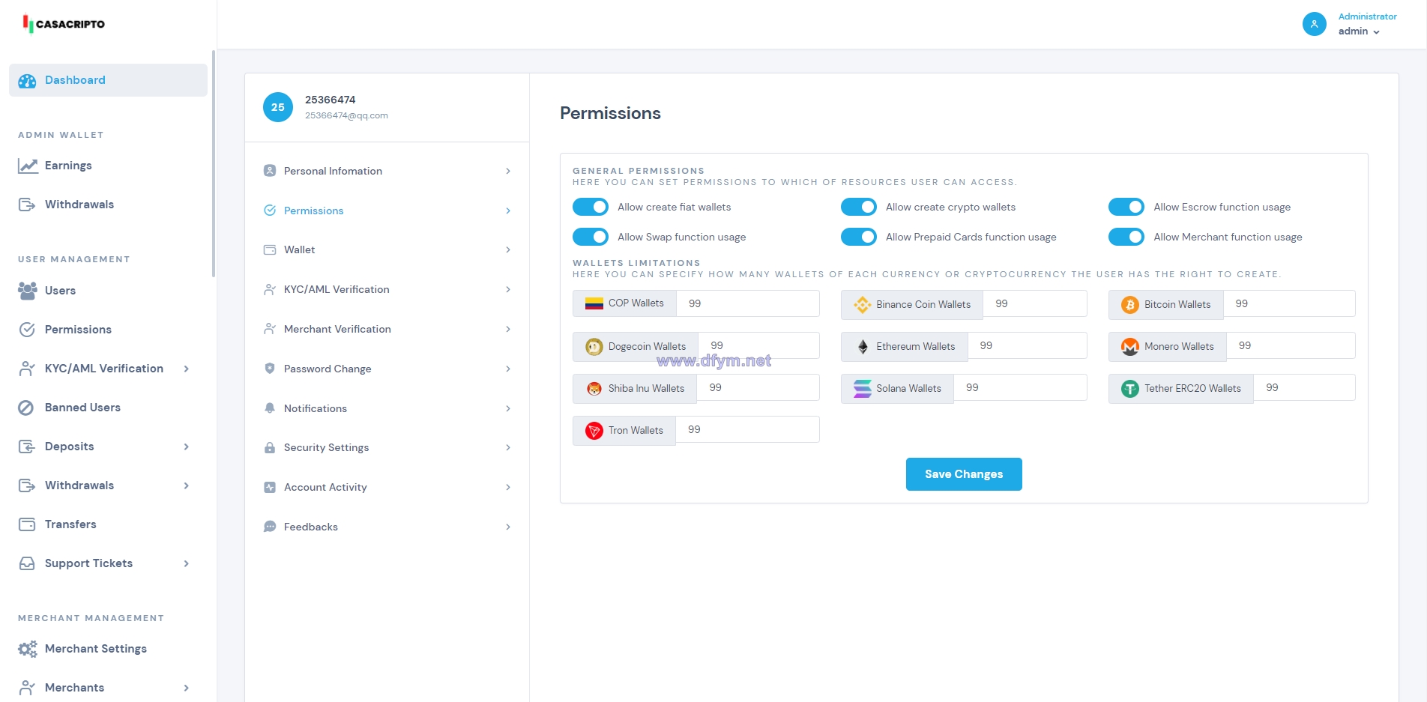Image resolution: width=1427 pixels, height=702 pixels.
Task: Click the Deposits icon
Action: [27, 447]
